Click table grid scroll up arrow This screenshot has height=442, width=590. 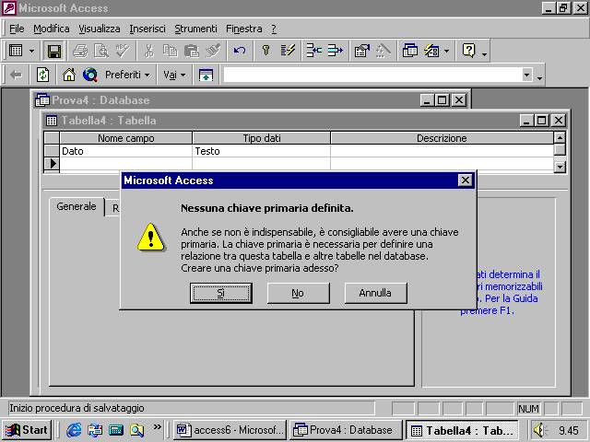pyautogui.click(x=560, y=137)
